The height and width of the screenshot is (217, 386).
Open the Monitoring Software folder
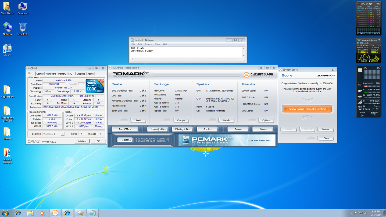coord(8,114)
